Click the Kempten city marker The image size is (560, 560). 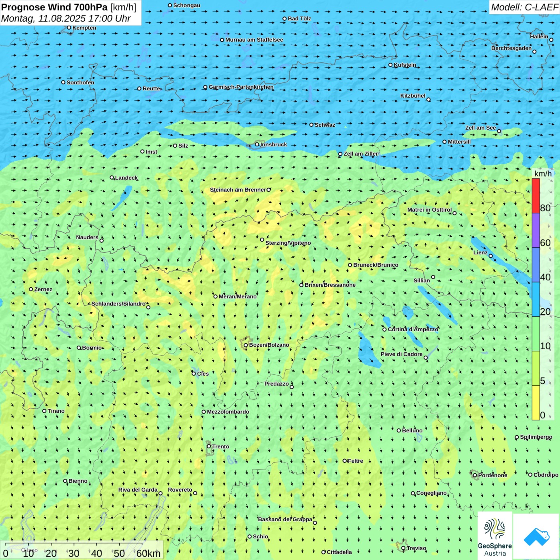click(69, 28)
